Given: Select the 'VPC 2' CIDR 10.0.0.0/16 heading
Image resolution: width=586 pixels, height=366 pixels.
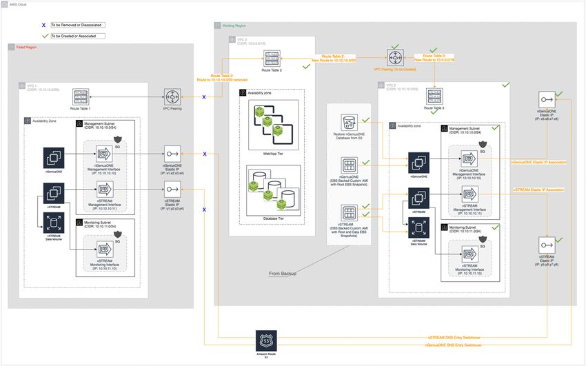Looking at the screenshot, I should (x=251, y=41).
